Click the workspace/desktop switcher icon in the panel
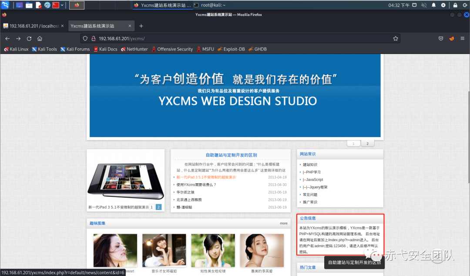The height and width of the screenshot is (276, 470). (x=20, y=5)
